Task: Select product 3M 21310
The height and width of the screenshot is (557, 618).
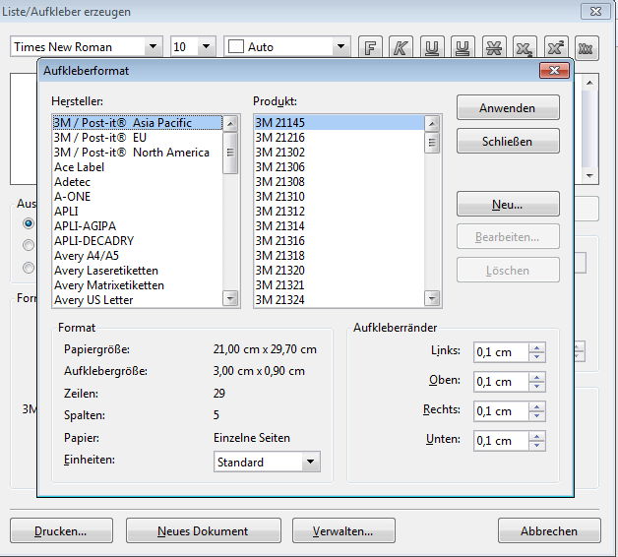Action: tap(340, 197)
